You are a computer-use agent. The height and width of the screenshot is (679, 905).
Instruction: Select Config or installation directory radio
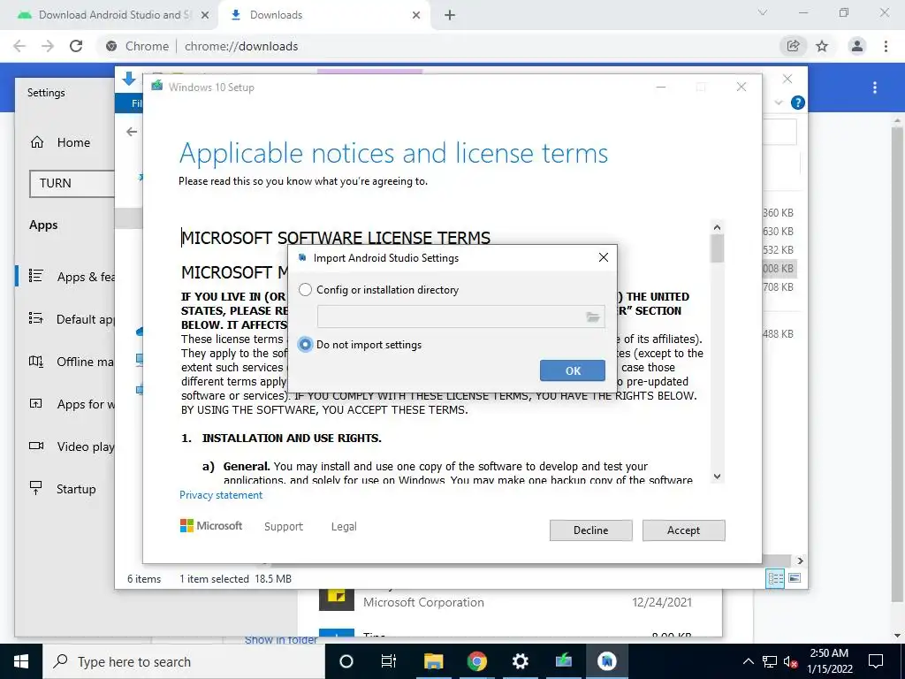coord(305,290)
